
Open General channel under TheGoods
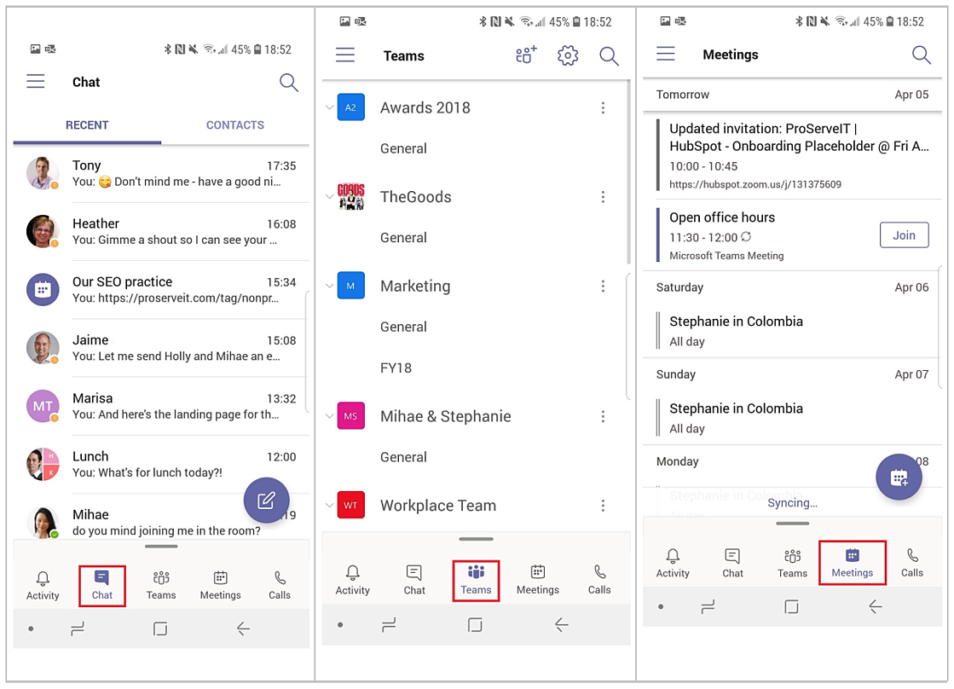(x=403, y=237)
